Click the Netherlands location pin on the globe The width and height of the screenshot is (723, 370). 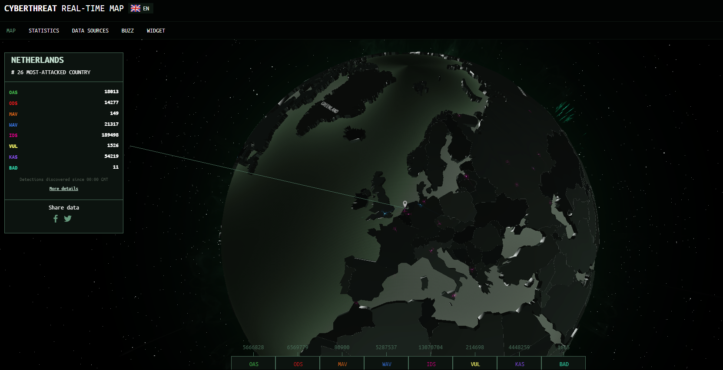[405, 204]
